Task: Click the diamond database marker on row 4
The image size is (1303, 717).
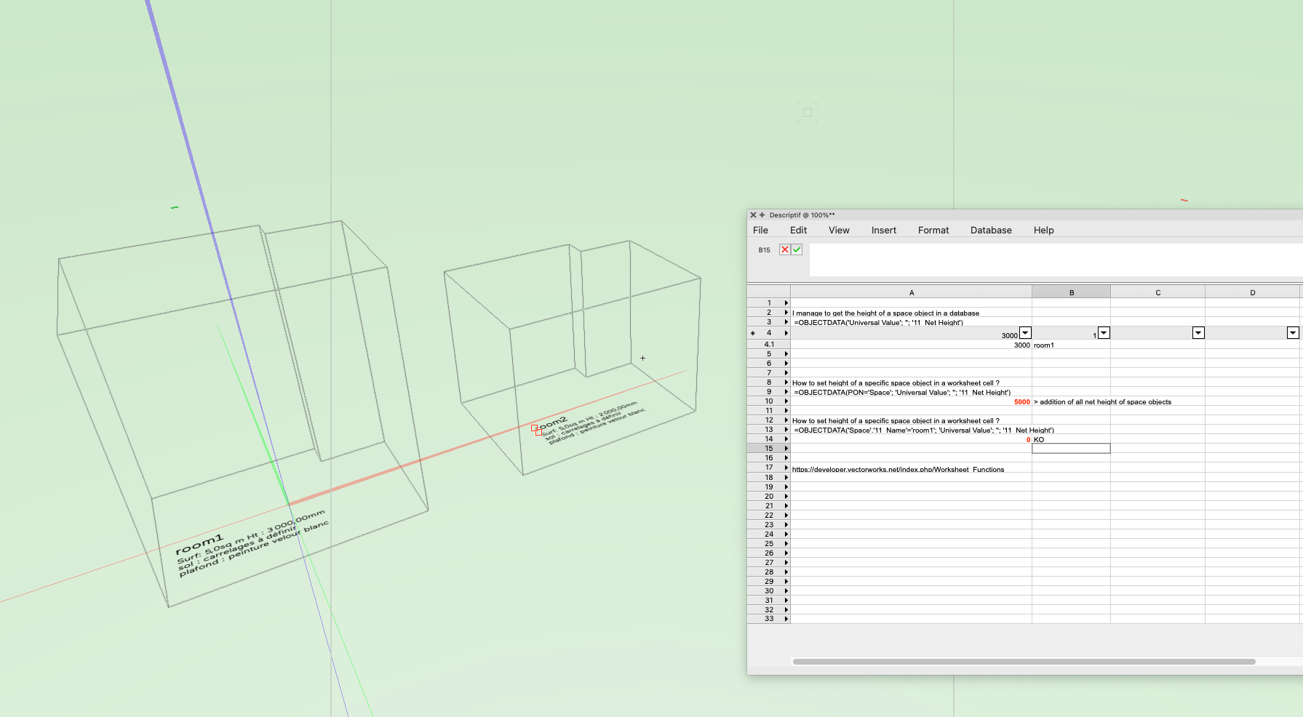Action: click(752, 333)
